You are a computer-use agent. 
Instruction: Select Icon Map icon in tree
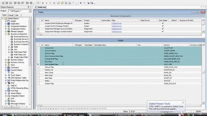tap(9, 91)
